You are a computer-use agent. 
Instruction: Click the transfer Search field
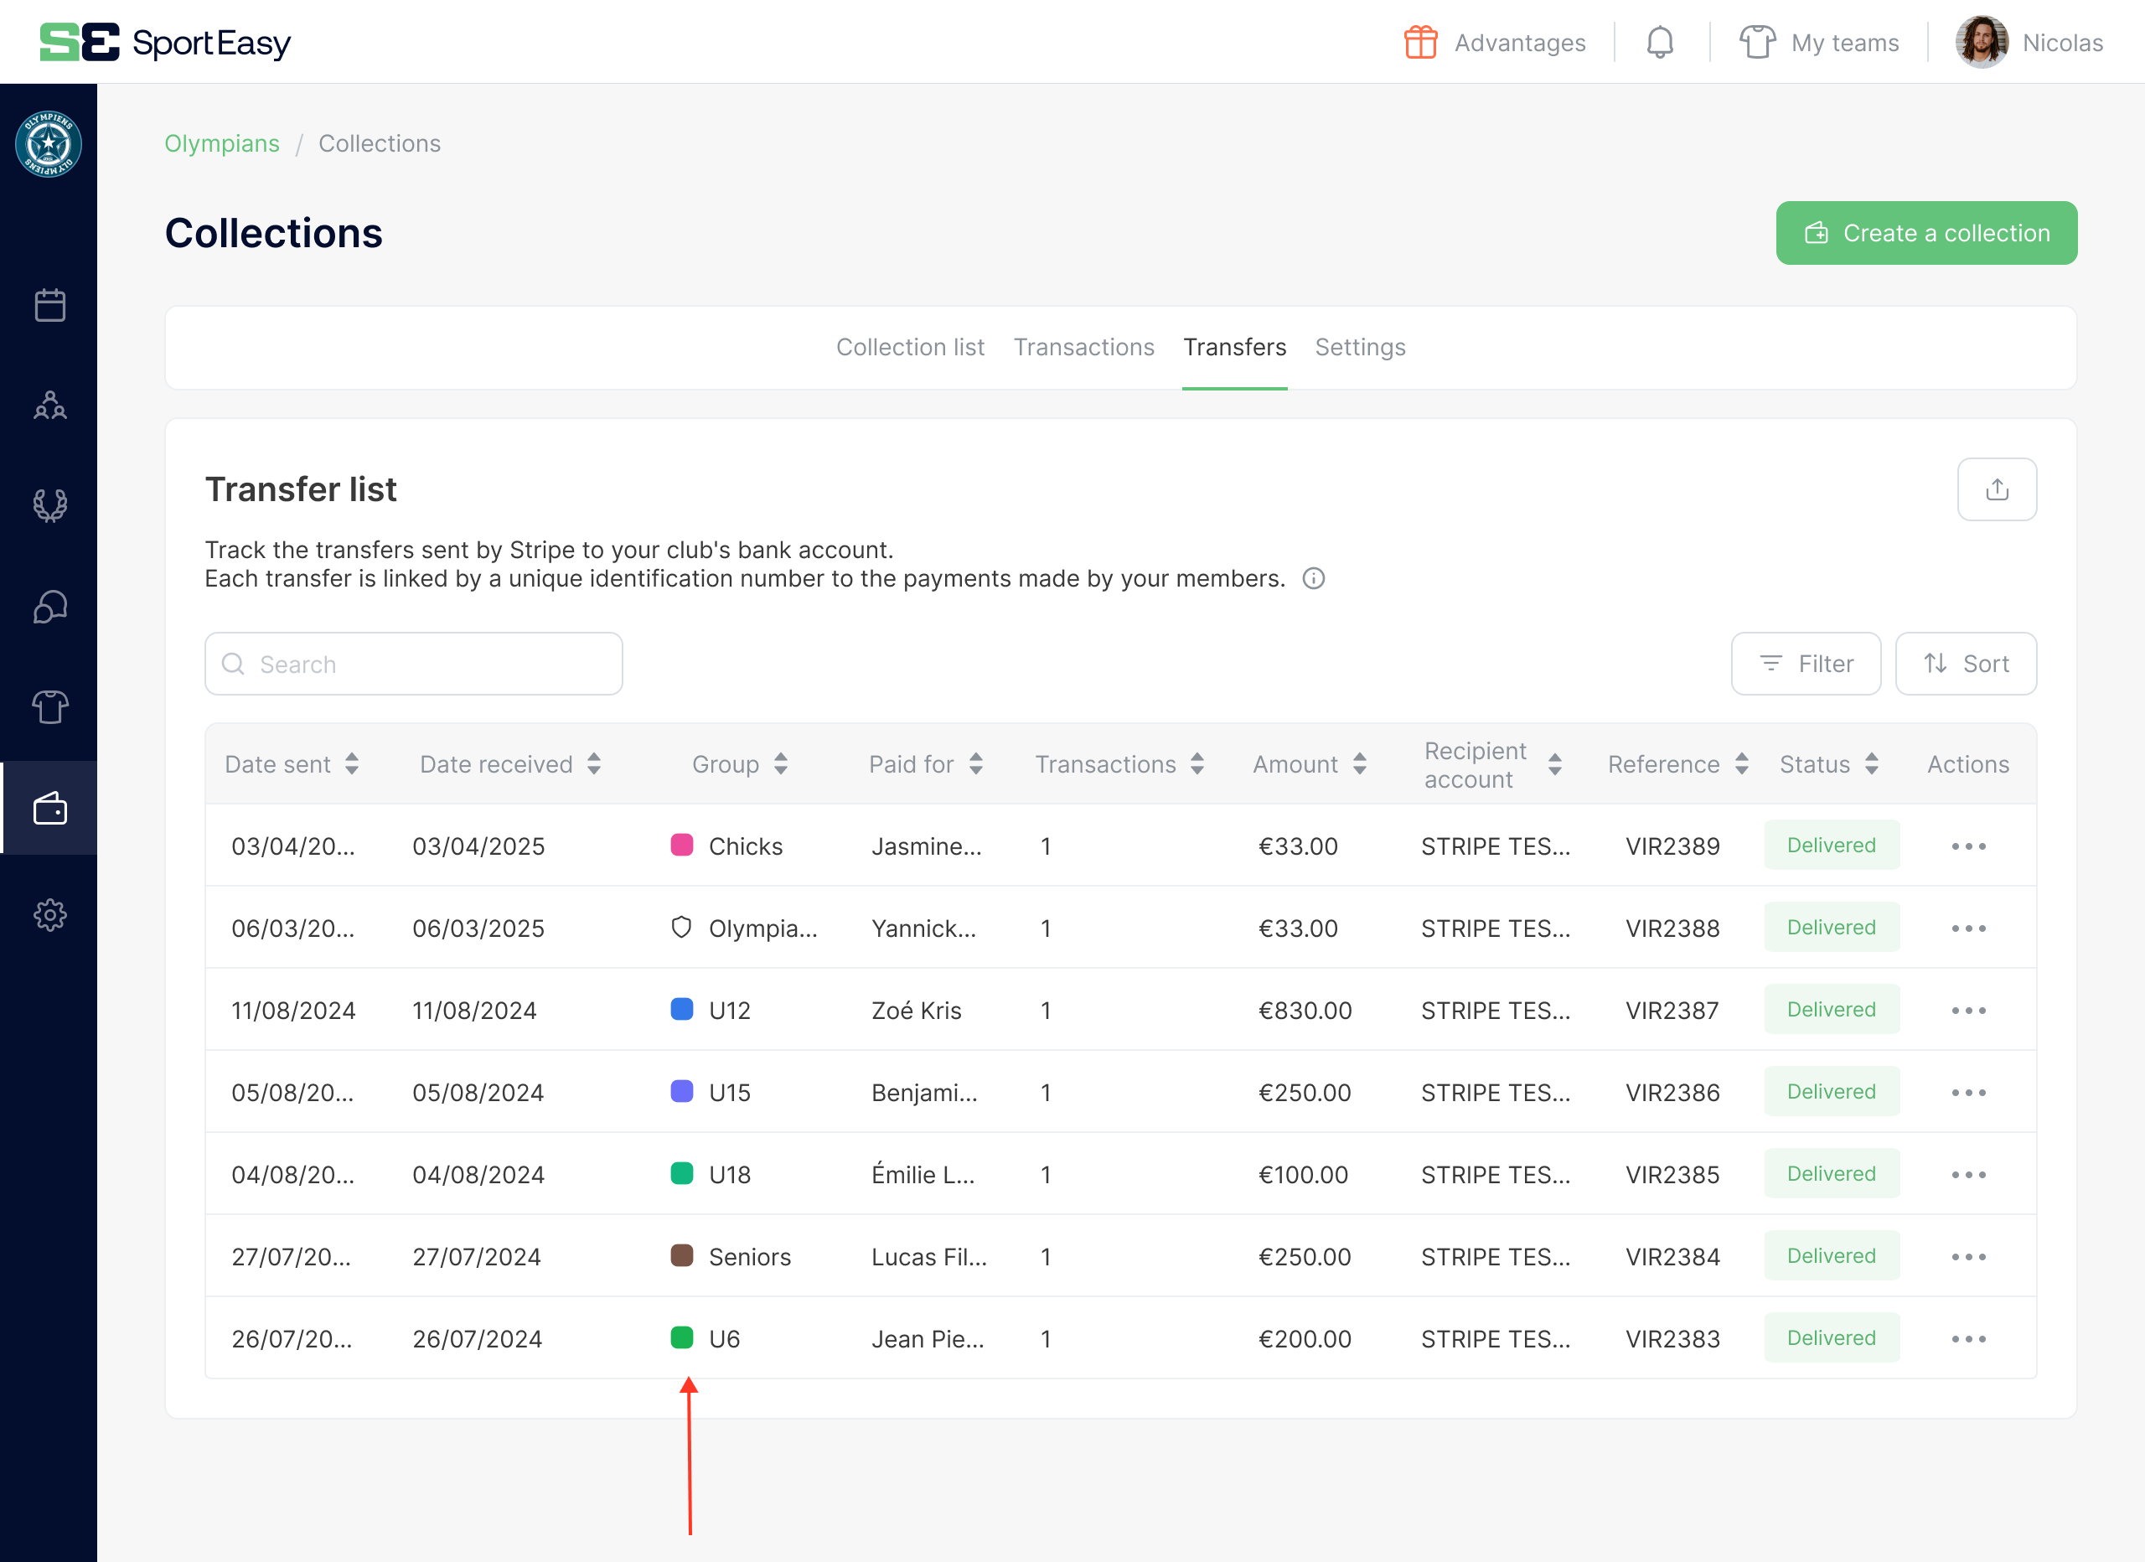pyautogui.click(x=413, y=663)
